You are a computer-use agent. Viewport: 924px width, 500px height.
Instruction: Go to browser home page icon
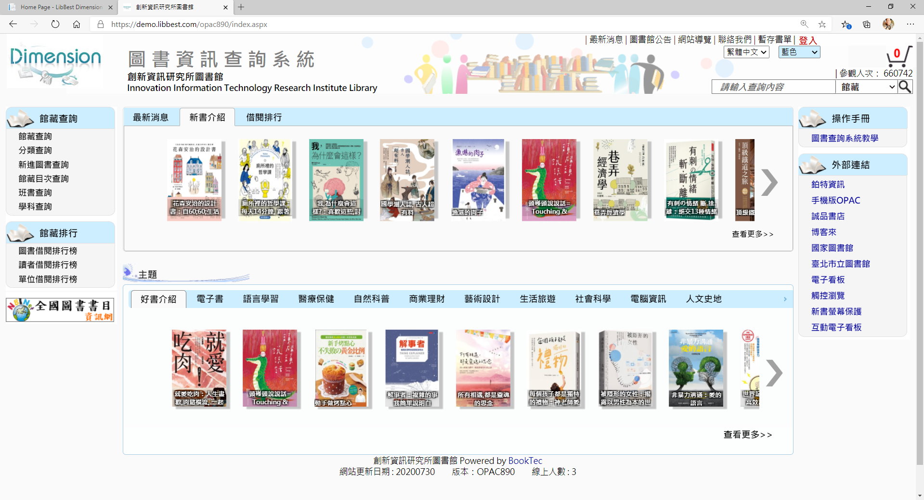(x=77, y=24)
